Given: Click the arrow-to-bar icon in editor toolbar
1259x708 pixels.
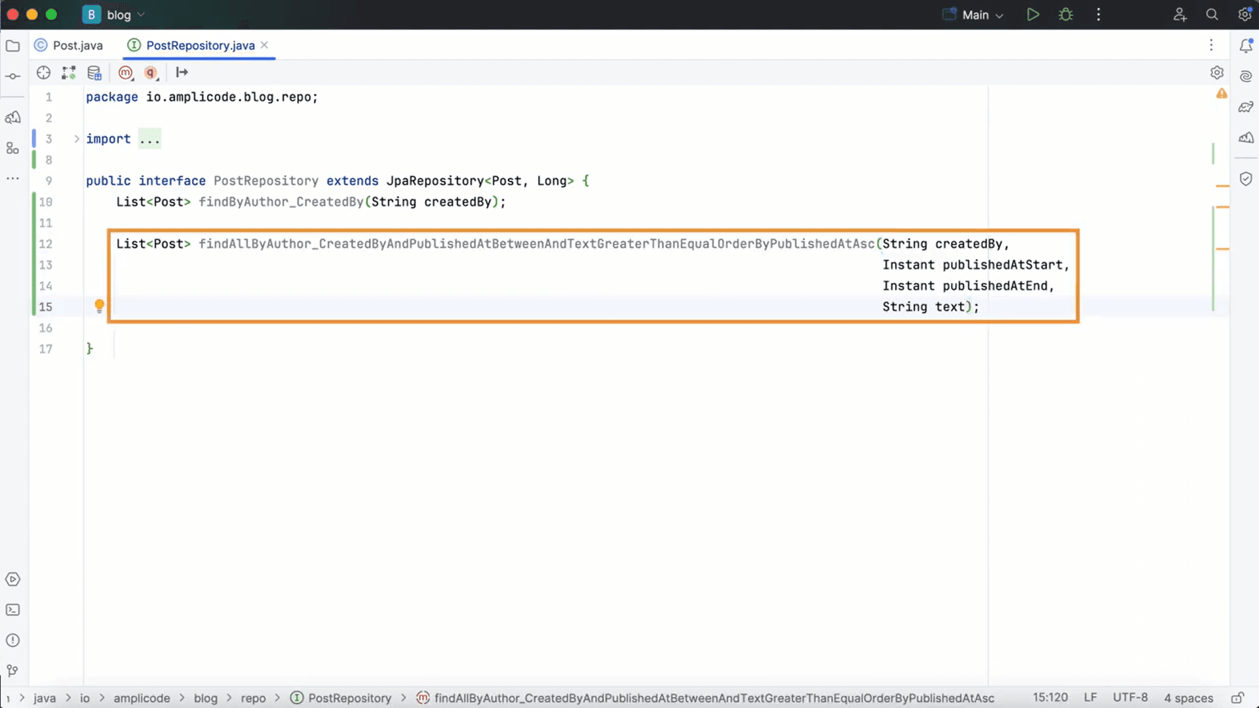Looking at the screenshot, I should 182,73.
